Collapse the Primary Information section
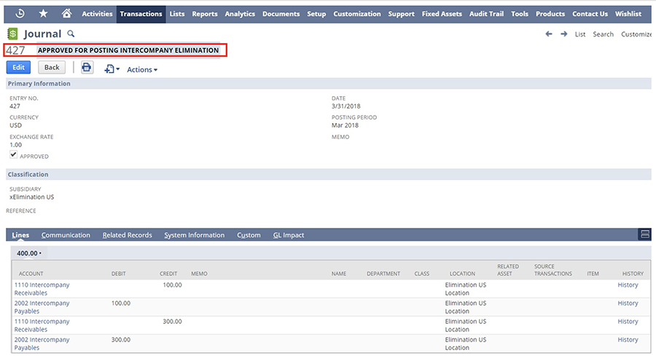The height and width of the screenshot is (356, 656). pyautogui.click(x=39, y=84)
